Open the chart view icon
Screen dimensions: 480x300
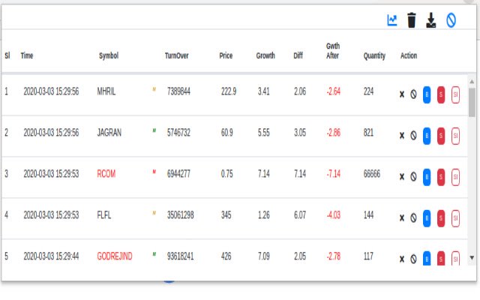coord(392,20)
